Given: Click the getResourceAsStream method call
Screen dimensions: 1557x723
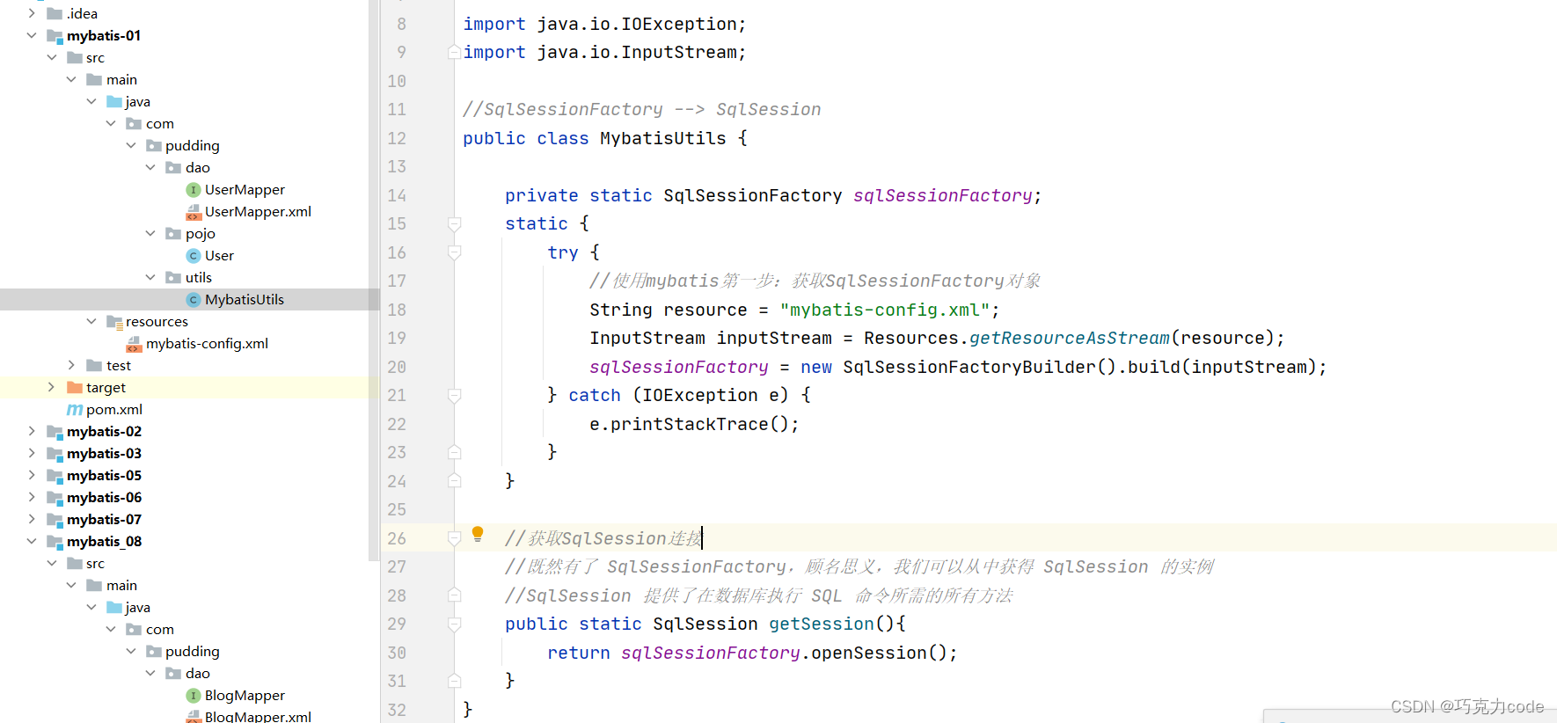Looking at the screenshot, I should click(1070, 339).
